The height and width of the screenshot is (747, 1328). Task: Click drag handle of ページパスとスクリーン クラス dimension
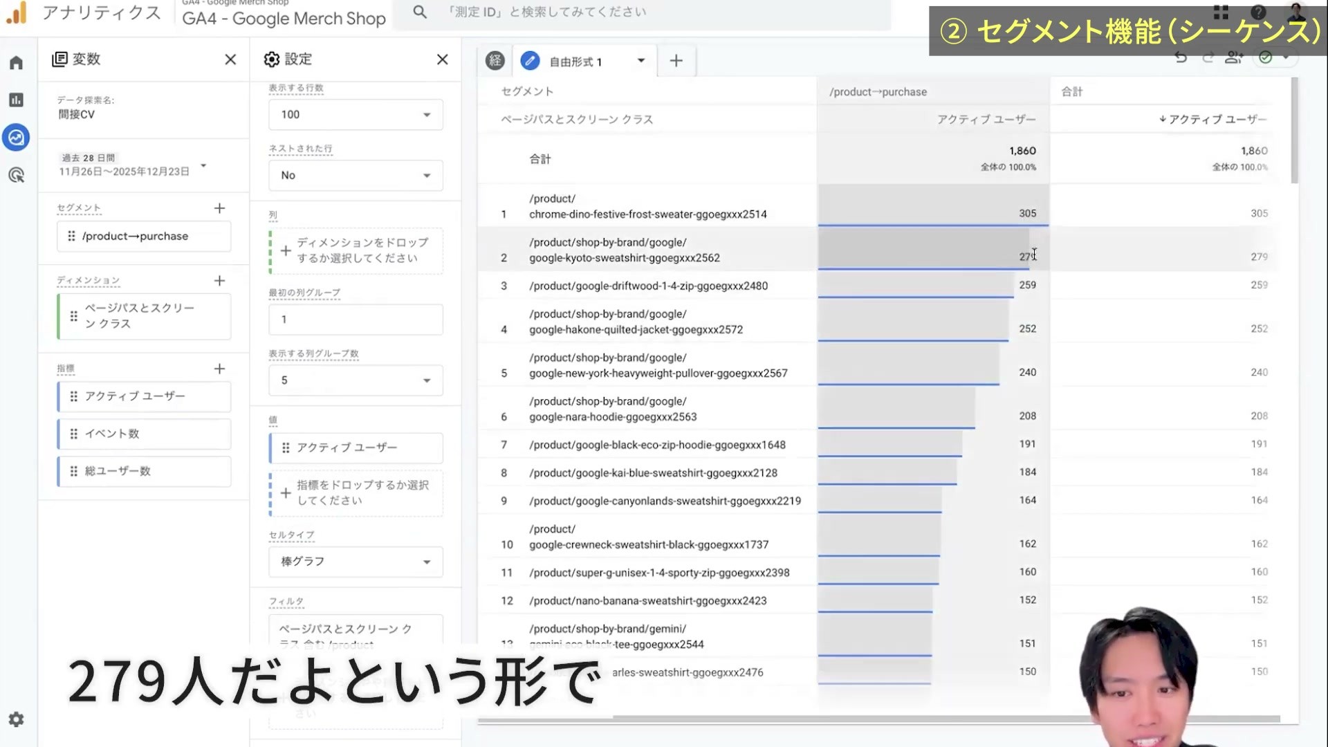click(x=74, y=316)
